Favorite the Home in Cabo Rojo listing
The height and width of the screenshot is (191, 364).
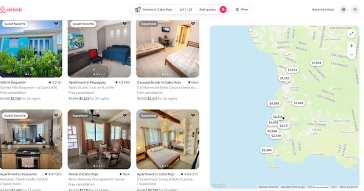(x=125, y=115)
